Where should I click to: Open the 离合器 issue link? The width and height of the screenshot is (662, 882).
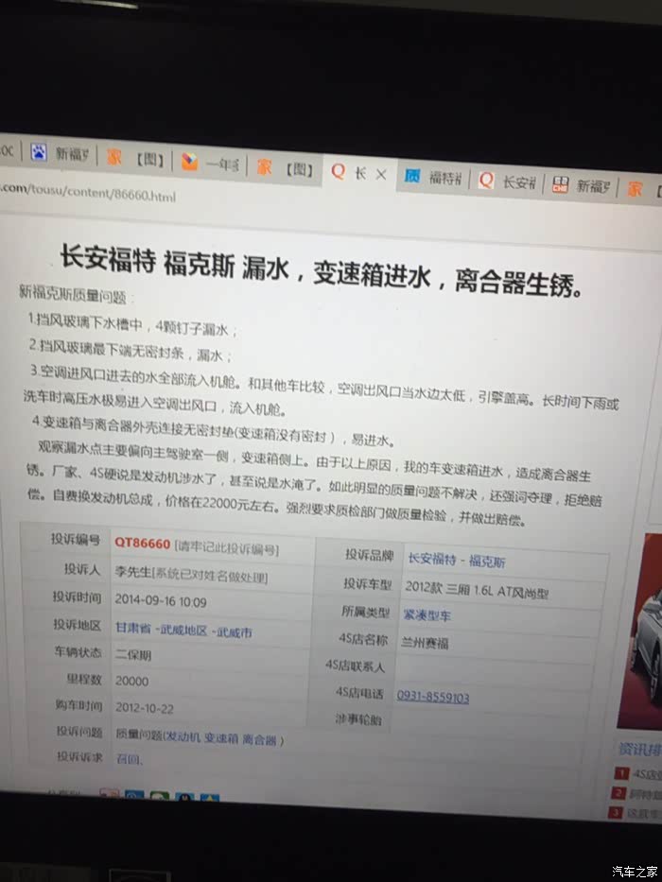[259, 739]
